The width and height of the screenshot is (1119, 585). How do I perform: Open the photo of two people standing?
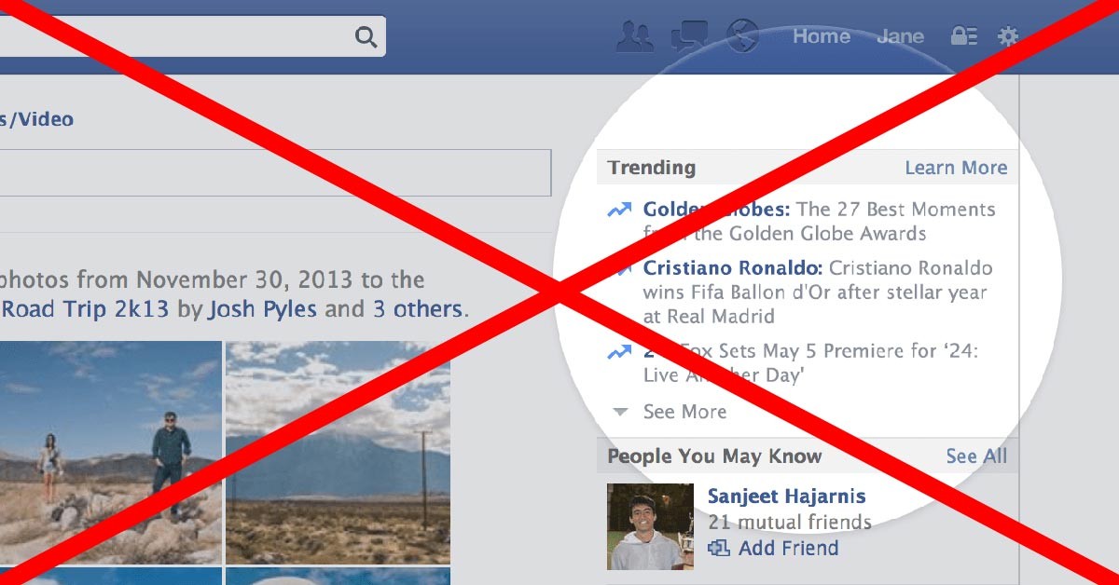coord(111,452)
